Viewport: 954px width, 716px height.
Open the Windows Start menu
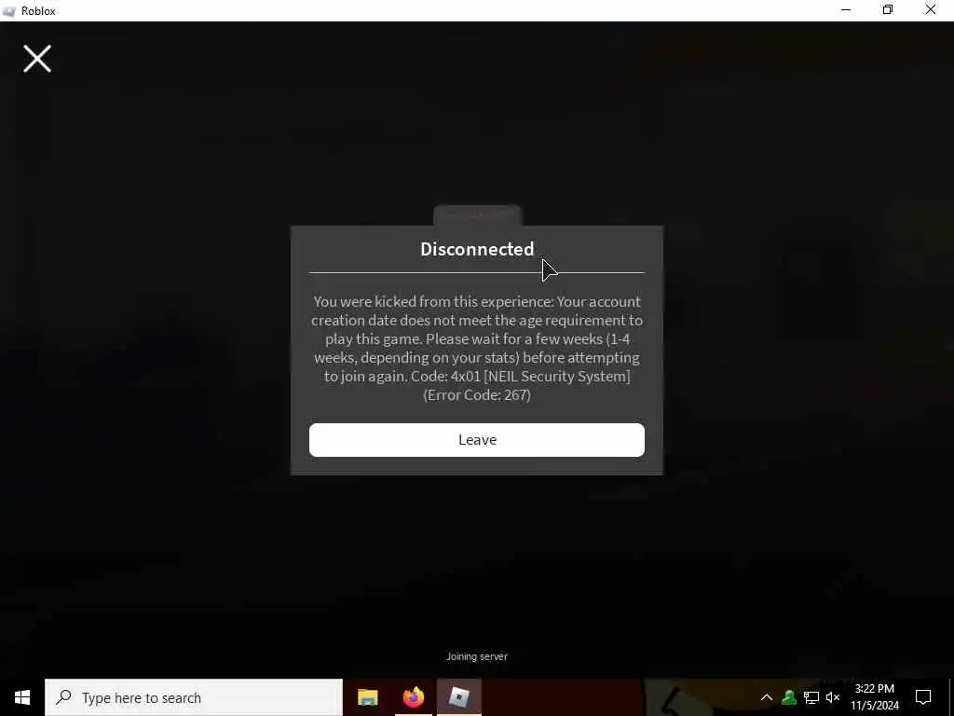22,697
